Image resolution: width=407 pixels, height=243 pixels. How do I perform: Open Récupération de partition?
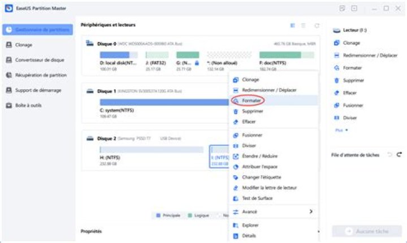tap(36, 75)
